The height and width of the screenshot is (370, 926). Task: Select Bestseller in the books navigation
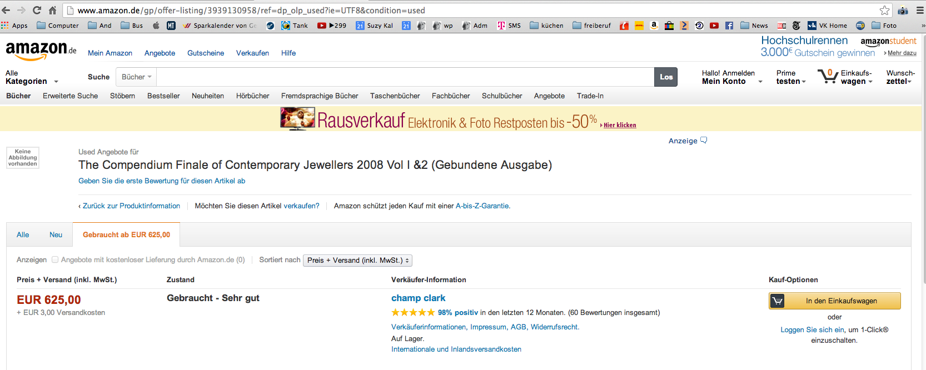coord(163,96)
